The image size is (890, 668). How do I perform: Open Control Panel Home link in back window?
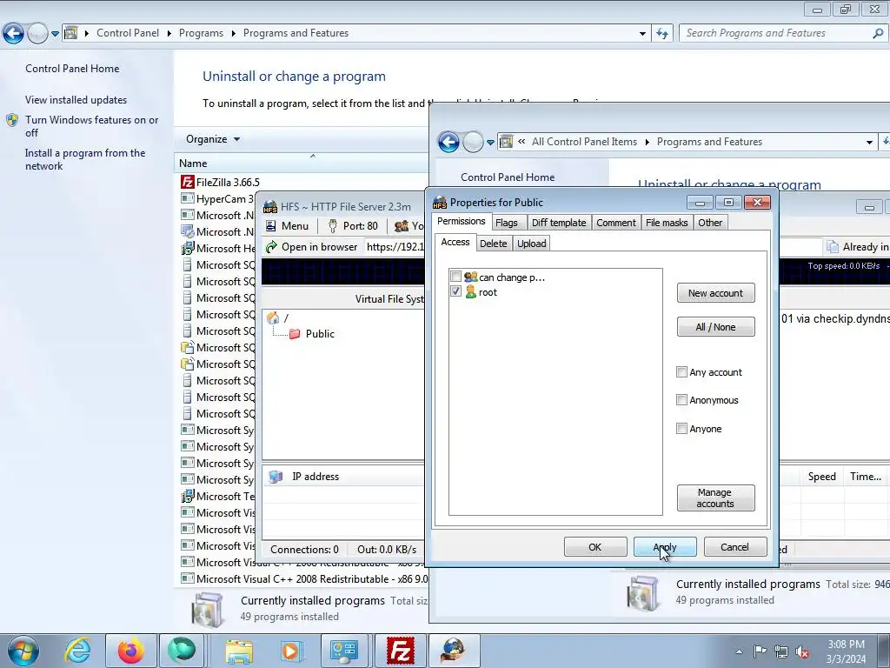(72, 69)
